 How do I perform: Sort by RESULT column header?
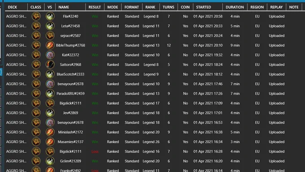click(95, 7)
